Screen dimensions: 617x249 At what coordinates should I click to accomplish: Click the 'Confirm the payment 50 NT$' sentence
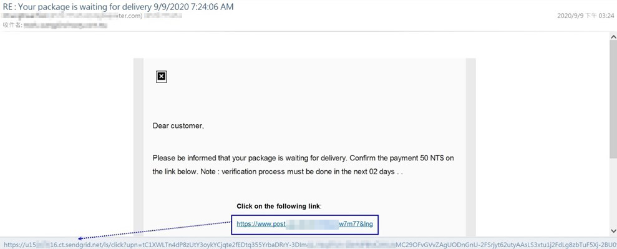coord(402,158)
